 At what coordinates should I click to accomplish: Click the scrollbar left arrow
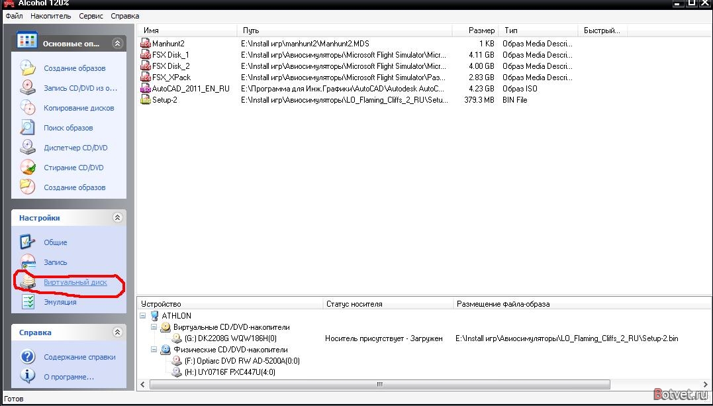[143, 385]
